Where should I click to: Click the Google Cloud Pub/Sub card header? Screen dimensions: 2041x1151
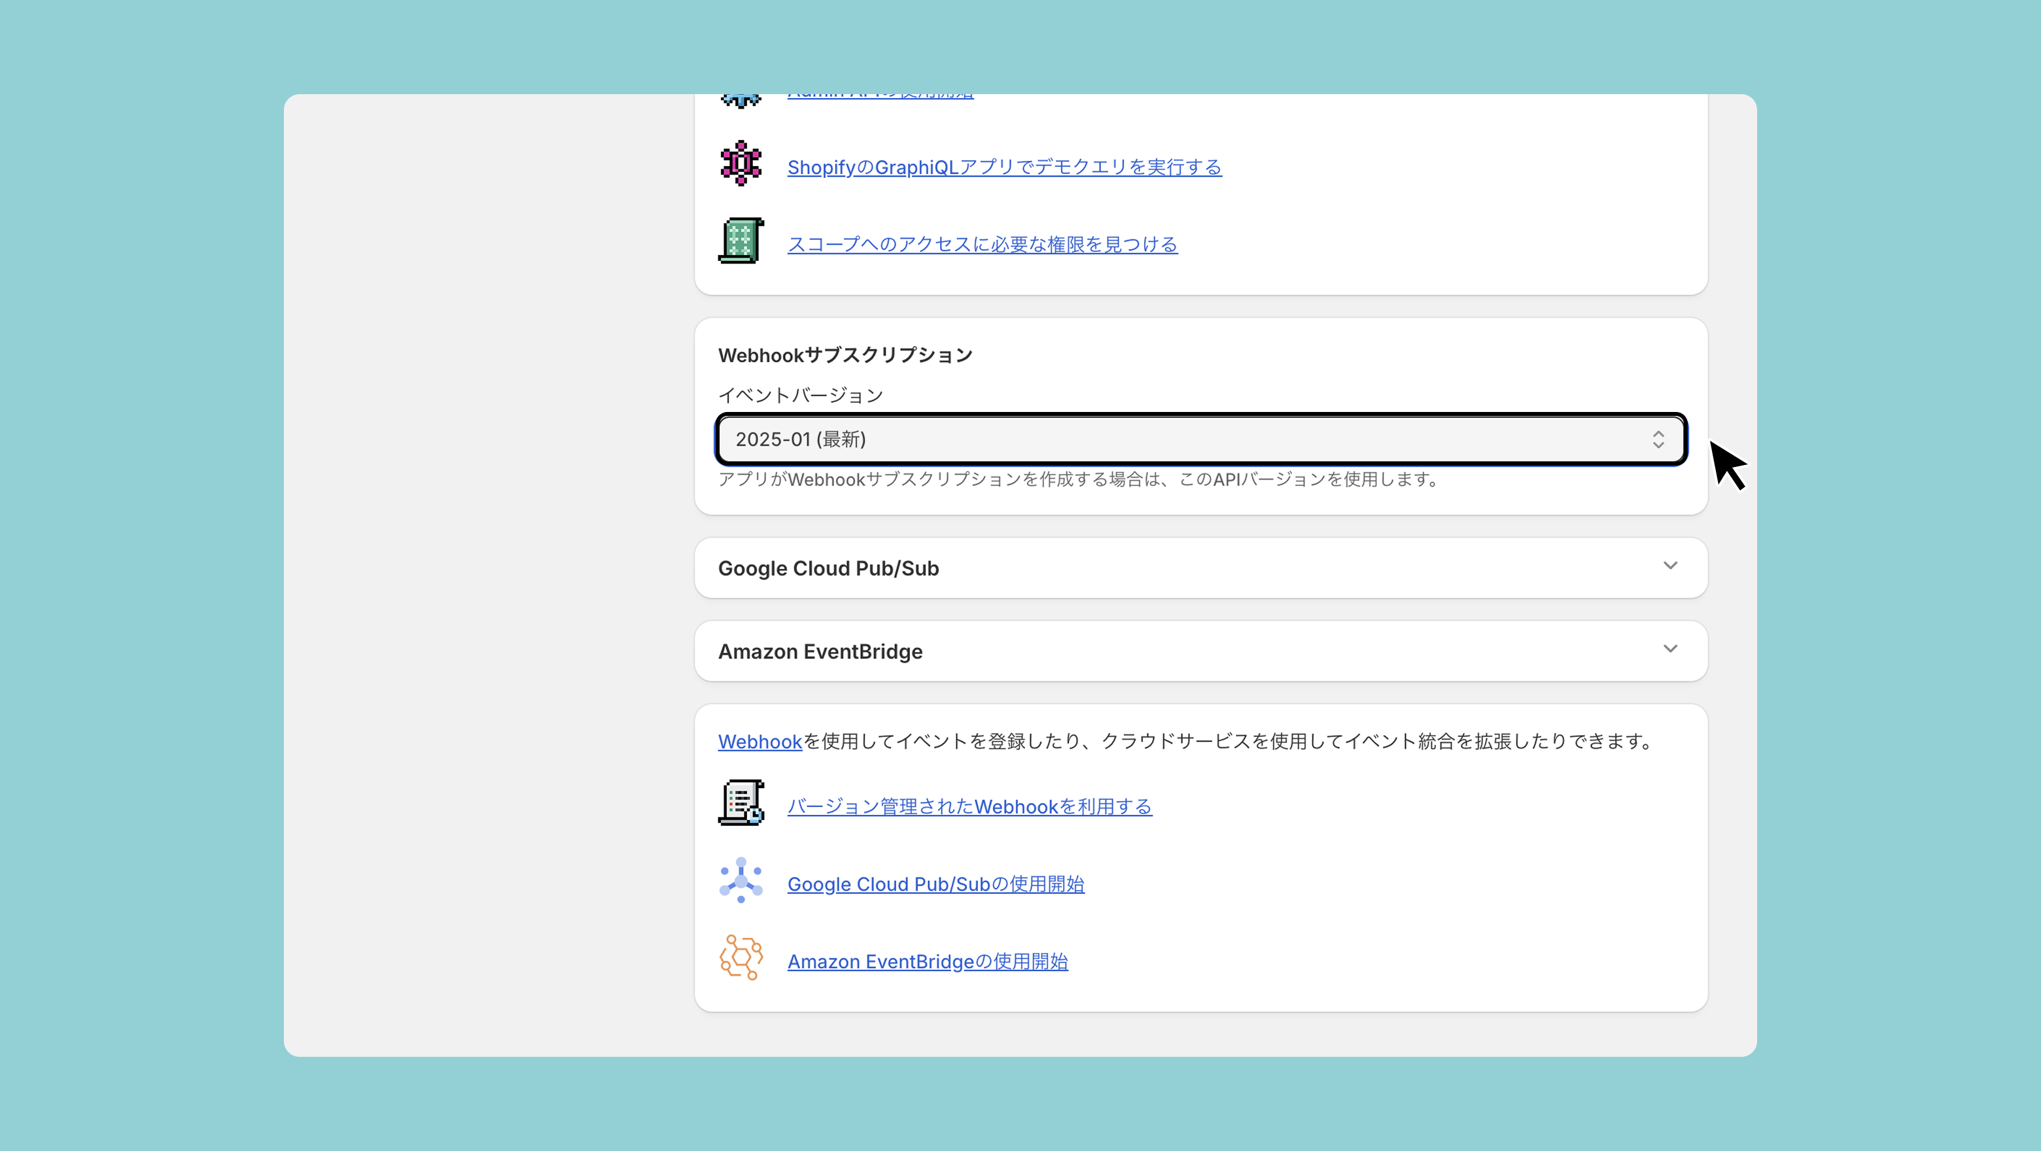tap(828, 569)
